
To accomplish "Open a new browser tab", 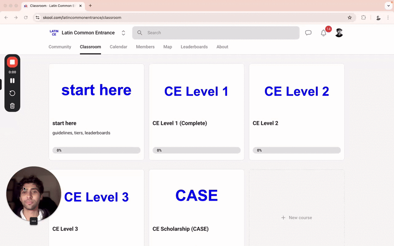I will pos(90,5).
